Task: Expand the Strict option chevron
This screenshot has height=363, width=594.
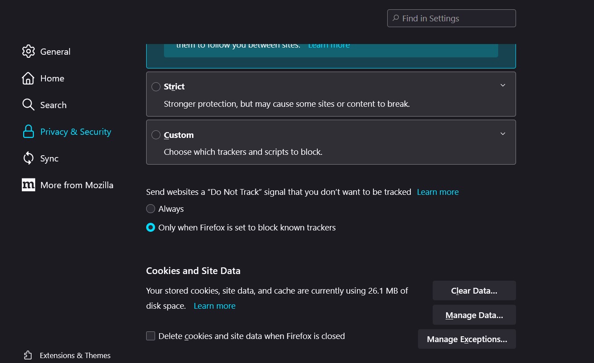Action: pyautogui.click(x=503, y=85)
